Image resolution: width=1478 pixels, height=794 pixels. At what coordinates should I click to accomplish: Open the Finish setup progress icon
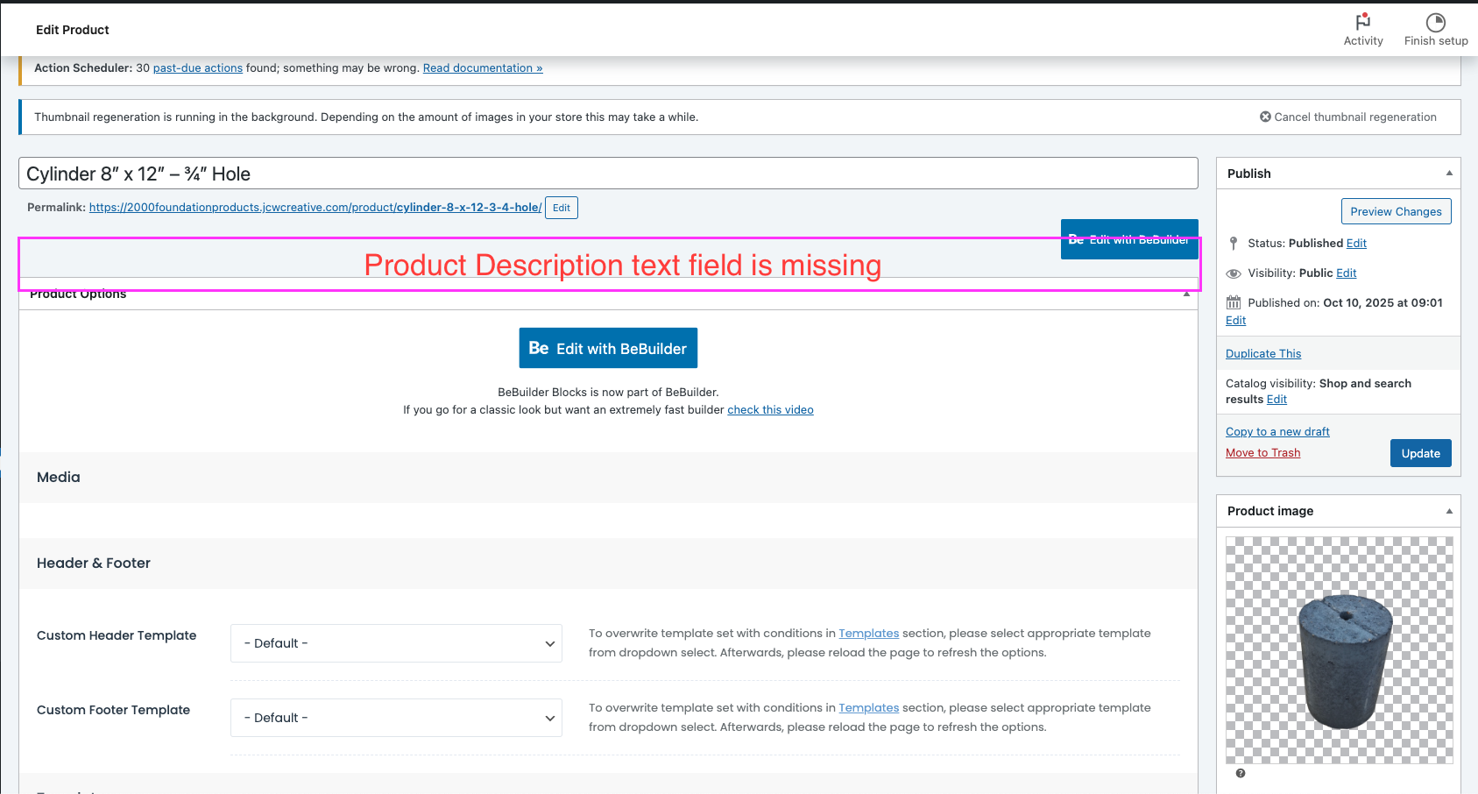click(x=1435, y=22)
